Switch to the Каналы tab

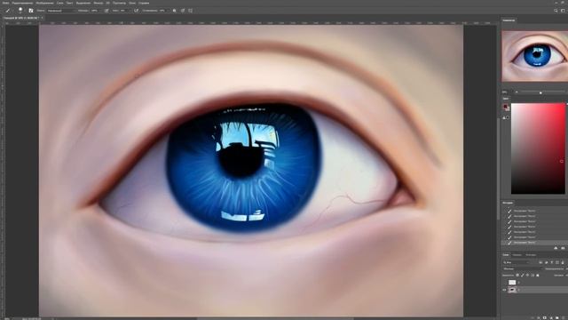(517, 255)
